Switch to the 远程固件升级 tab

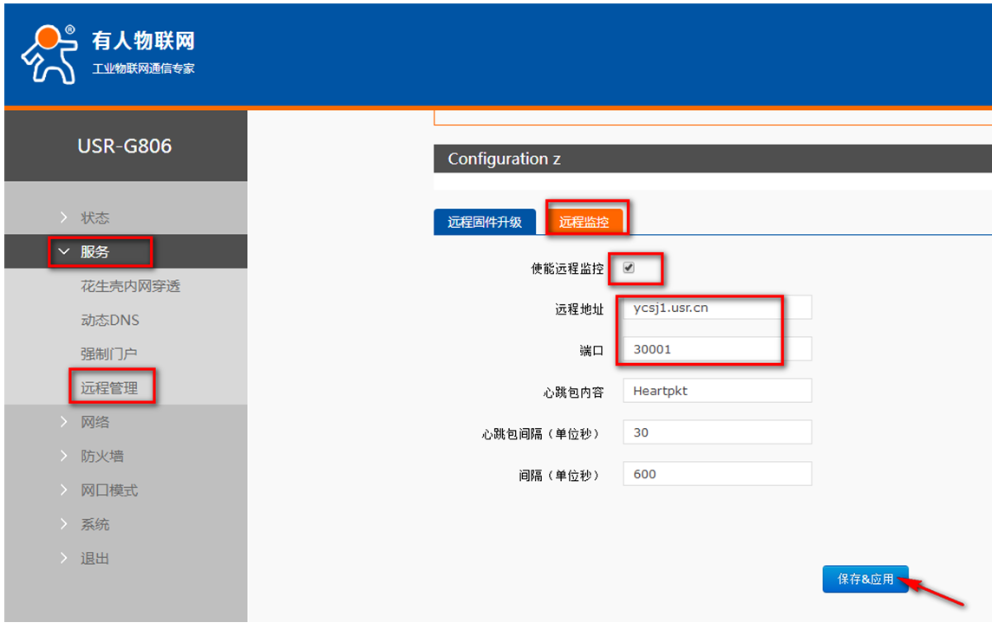point(485,222)
